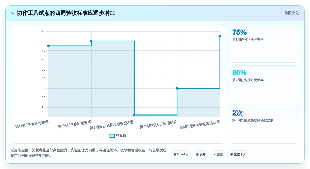Click the chart data point at 85
Image resolution: width=310 pixels, height=169 pixels.
(220, 37)
